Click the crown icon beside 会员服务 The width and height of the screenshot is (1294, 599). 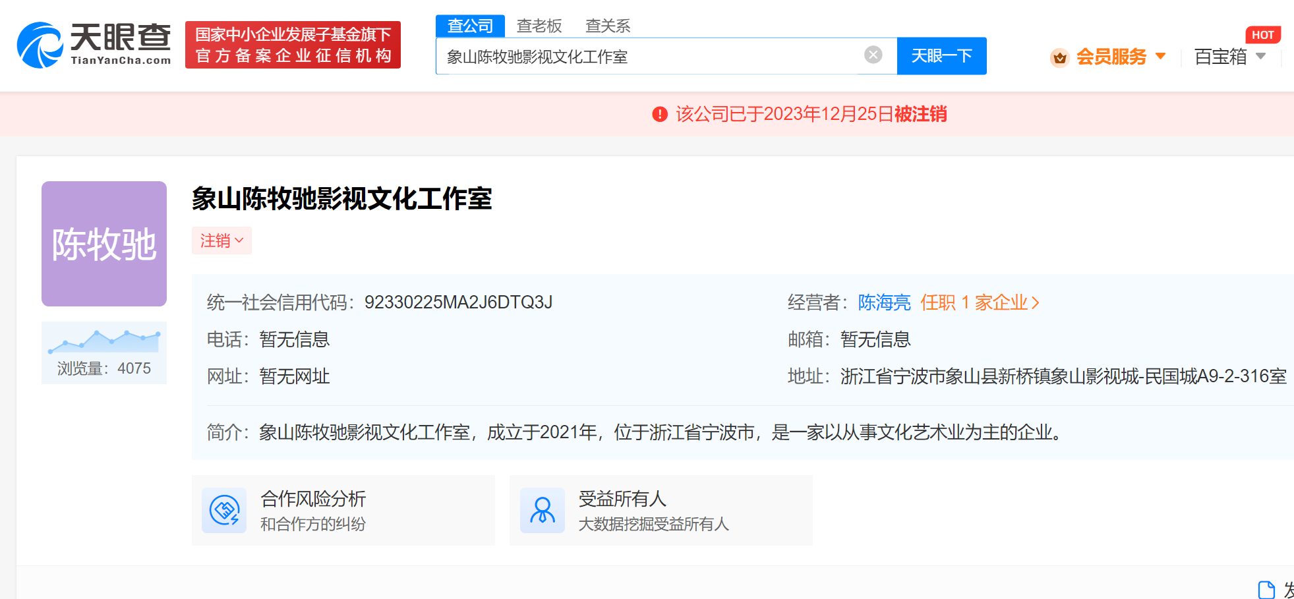click(x=1059, y=58)
